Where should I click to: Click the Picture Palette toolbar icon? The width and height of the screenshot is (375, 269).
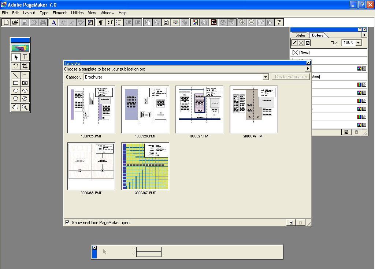point(195,22)
